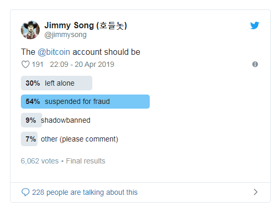Screen dimensions: 276x211
Task: Like the tweet with heart icon
Action: click(x=26, y=64)
